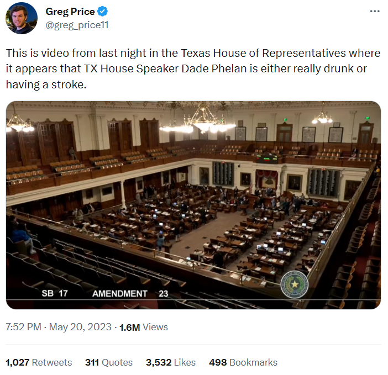Open the 3,532 Likes list
388x375 pixels.
pos(171,362)
